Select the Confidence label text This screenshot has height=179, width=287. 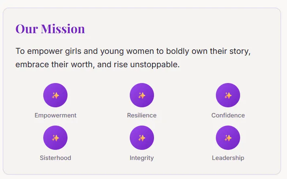click(x=228, y=115)
